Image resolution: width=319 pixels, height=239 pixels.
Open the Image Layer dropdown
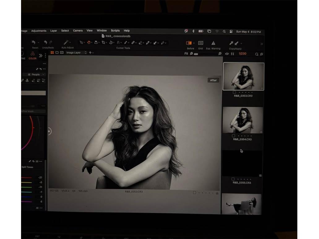pos(76,53)
